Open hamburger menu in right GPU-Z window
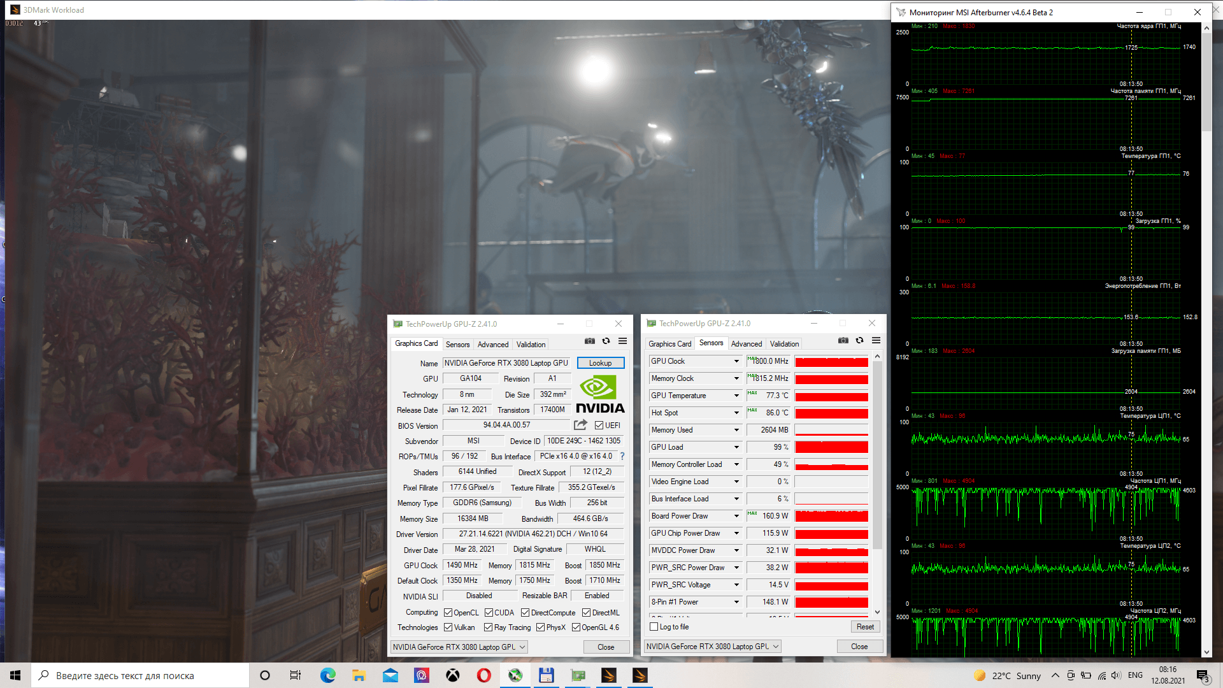This screenshot has height=688, width=1223. tap(876, 341)
